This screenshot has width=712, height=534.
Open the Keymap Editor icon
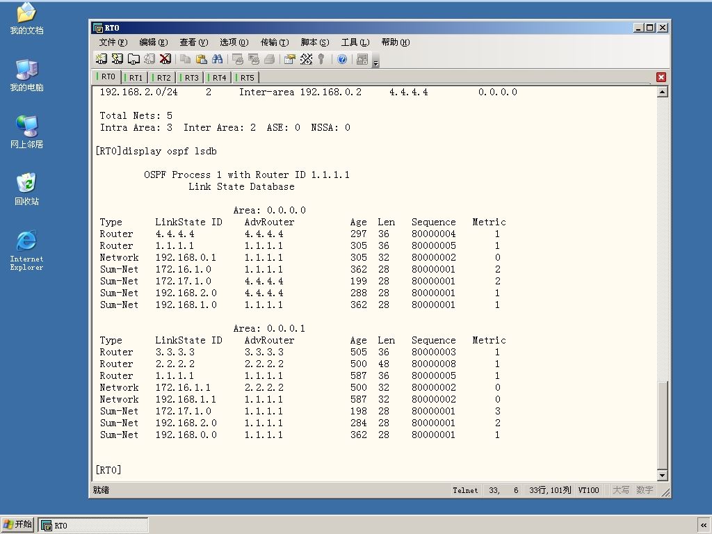click(x=306, y=59)
